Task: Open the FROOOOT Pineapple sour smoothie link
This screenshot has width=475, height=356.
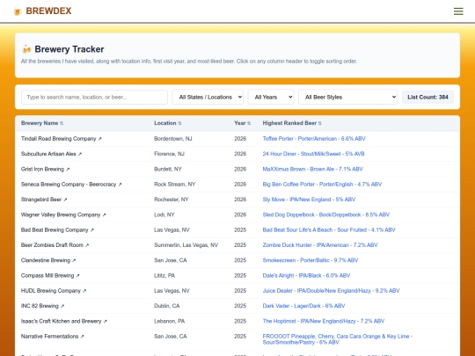Action: (337, 339)
